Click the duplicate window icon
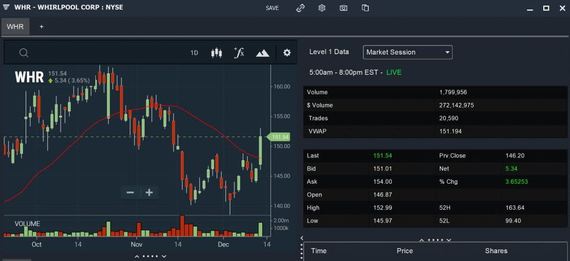570x261 pixels. click(365, 8)
